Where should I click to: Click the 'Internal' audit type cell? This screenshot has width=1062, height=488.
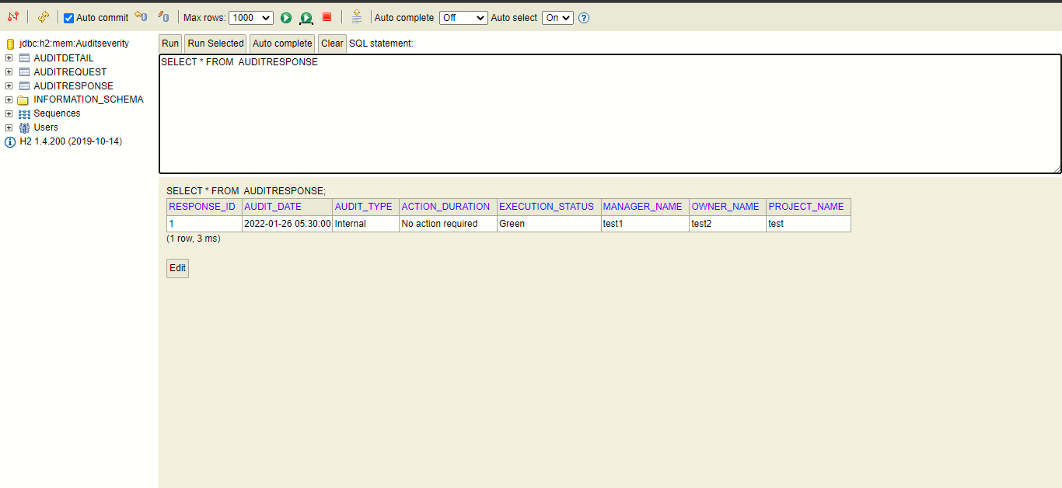tap(366, 224)
